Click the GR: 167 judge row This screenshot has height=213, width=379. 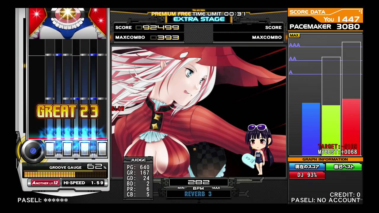[x=138, y=173]
